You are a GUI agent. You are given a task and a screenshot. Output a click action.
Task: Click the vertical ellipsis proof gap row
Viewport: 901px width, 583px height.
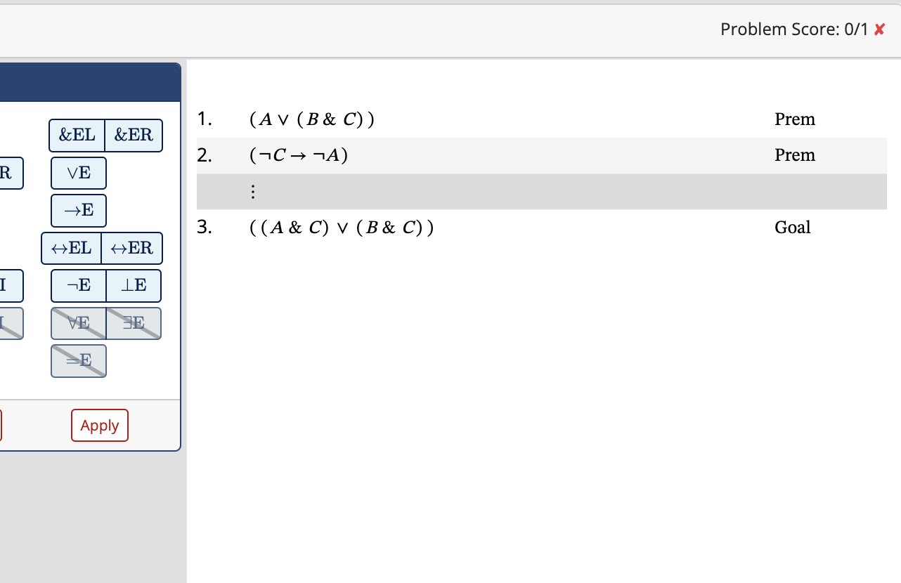[253, 191]
